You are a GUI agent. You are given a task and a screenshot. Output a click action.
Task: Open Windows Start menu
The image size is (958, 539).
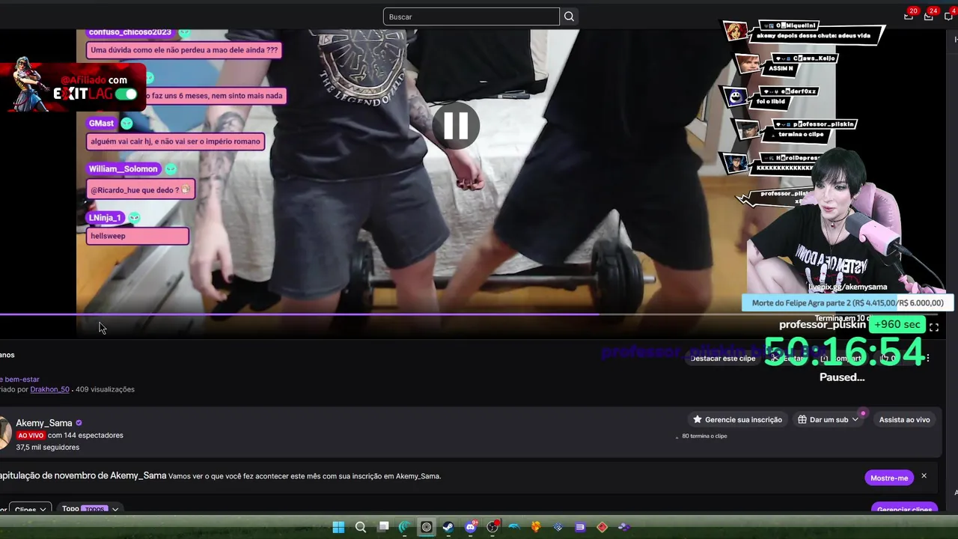click(x=338, y=527)
